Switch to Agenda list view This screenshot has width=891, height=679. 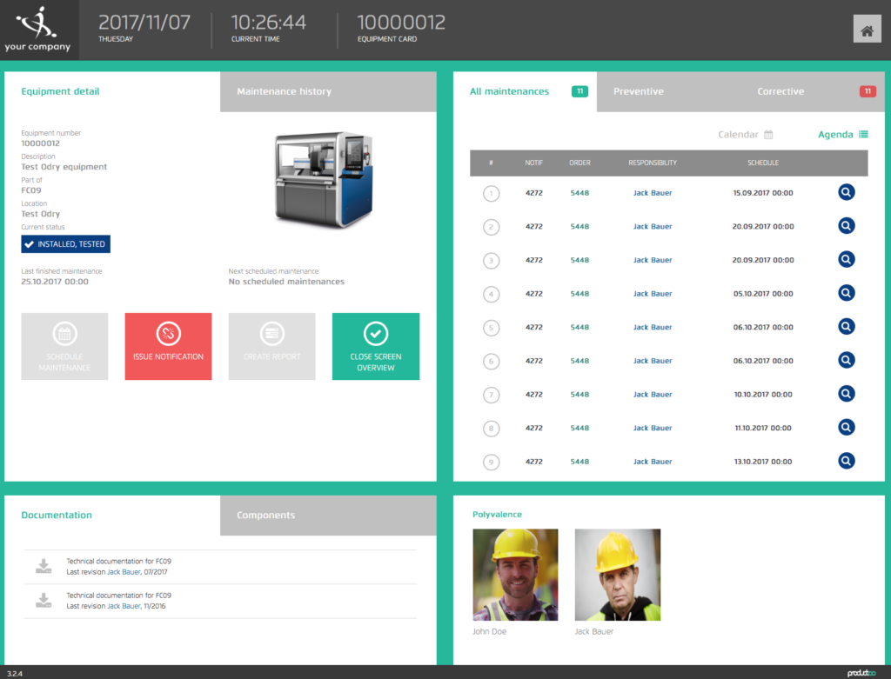point(842,135)
